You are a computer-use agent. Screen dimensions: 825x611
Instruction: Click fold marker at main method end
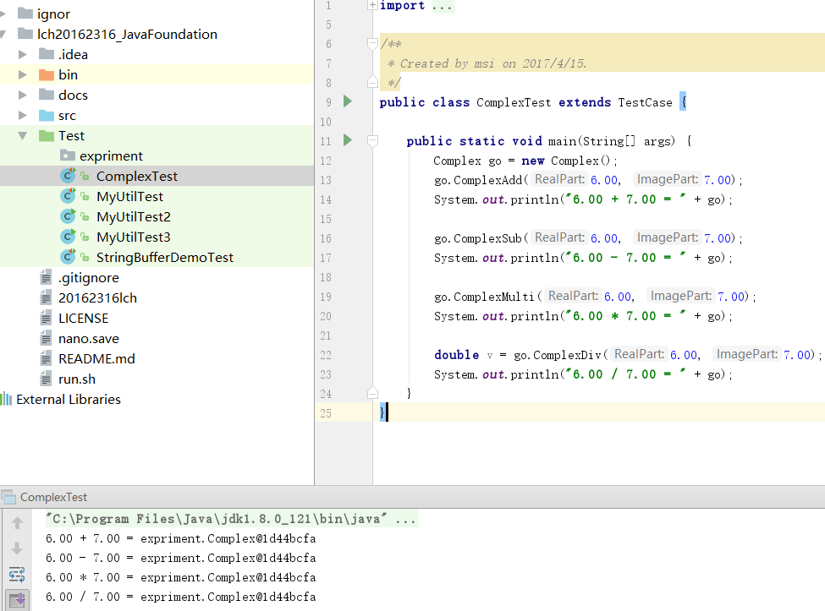click(372, 394)
